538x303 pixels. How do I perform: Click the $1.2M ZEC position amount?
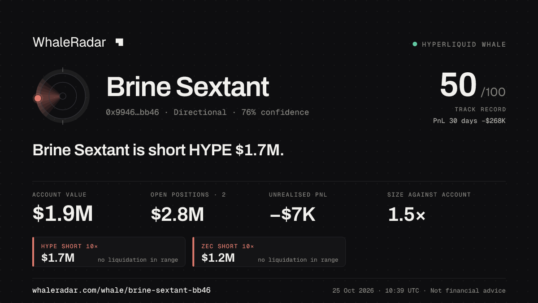tap(218, 258)
